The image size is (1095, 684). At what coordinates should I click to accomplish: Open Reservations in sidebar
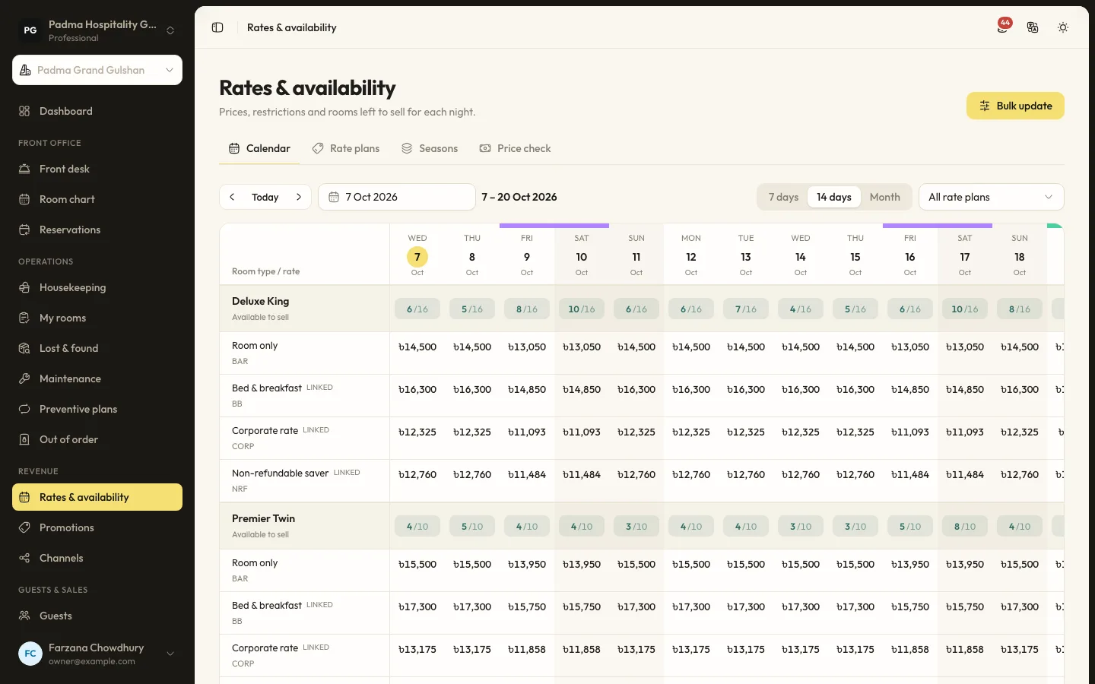pos(97,230)
